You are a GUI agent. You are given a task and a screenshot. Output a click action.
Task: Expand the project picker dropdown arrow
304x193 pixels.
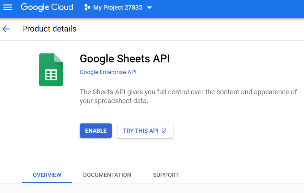(x=149, y=8)
